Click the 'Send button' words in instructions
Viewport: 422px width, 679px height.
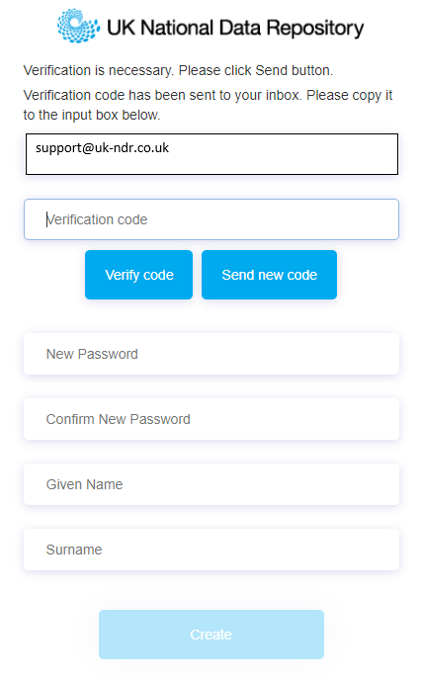(294, 70)
